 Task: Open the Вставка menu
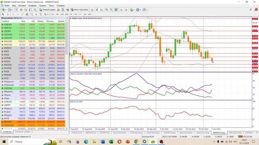click(x=22, y=6)
